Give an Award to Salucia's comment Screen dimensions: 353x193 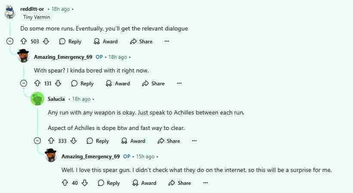(x=133, y=141)
